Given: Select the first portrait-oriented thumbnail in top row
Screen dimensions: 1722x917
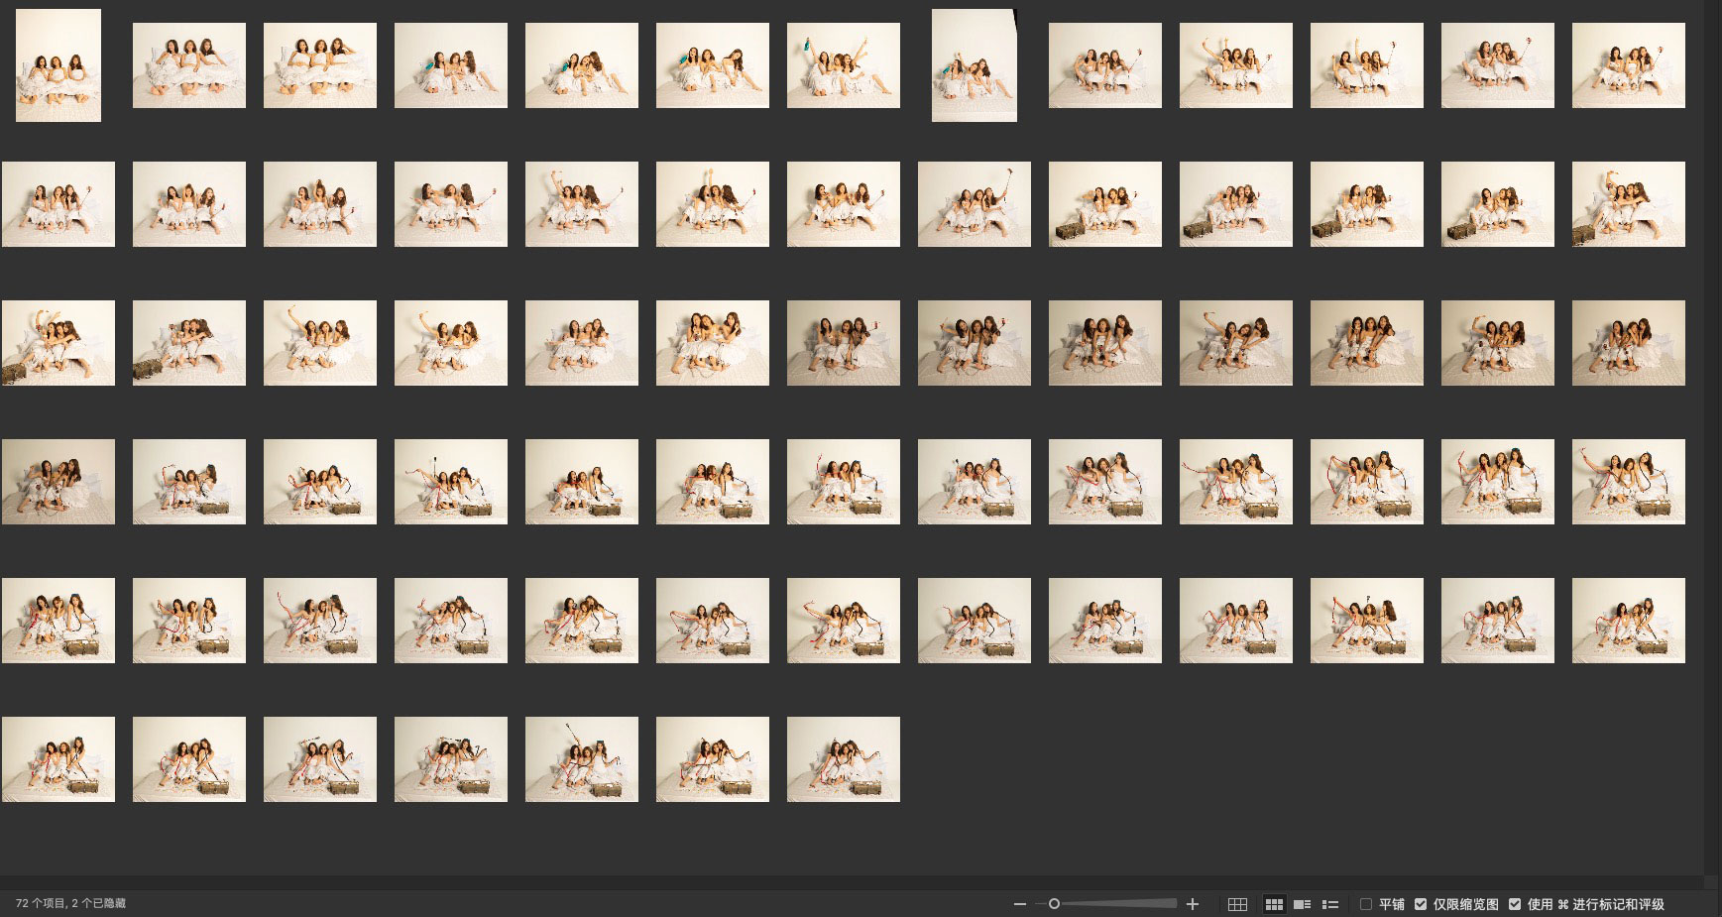Looking at the screenshot, I should coord(58,65).
